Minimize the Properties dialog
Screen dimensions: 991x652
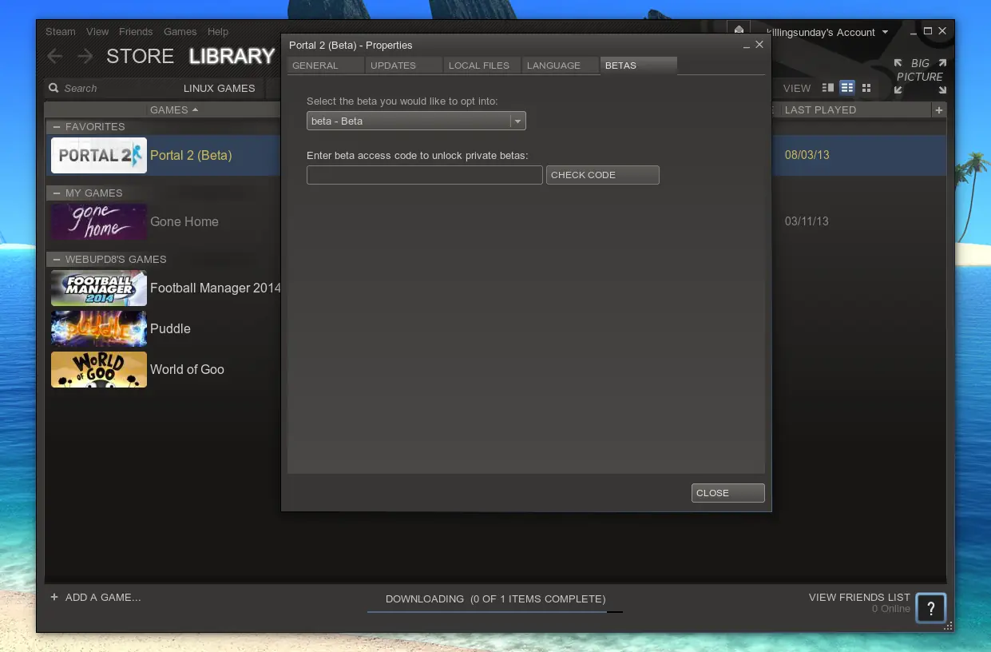pos(747,46)
